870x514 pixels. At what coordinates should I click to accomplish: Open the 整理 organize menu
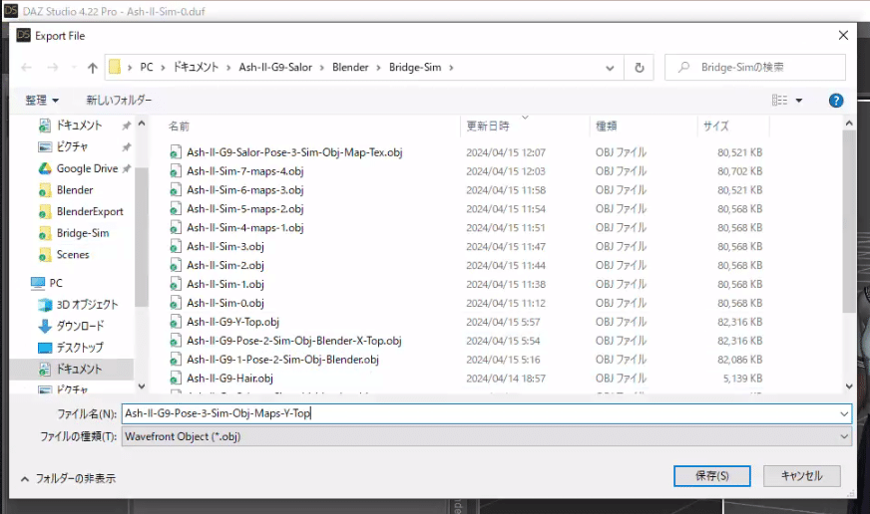point(42,101)
